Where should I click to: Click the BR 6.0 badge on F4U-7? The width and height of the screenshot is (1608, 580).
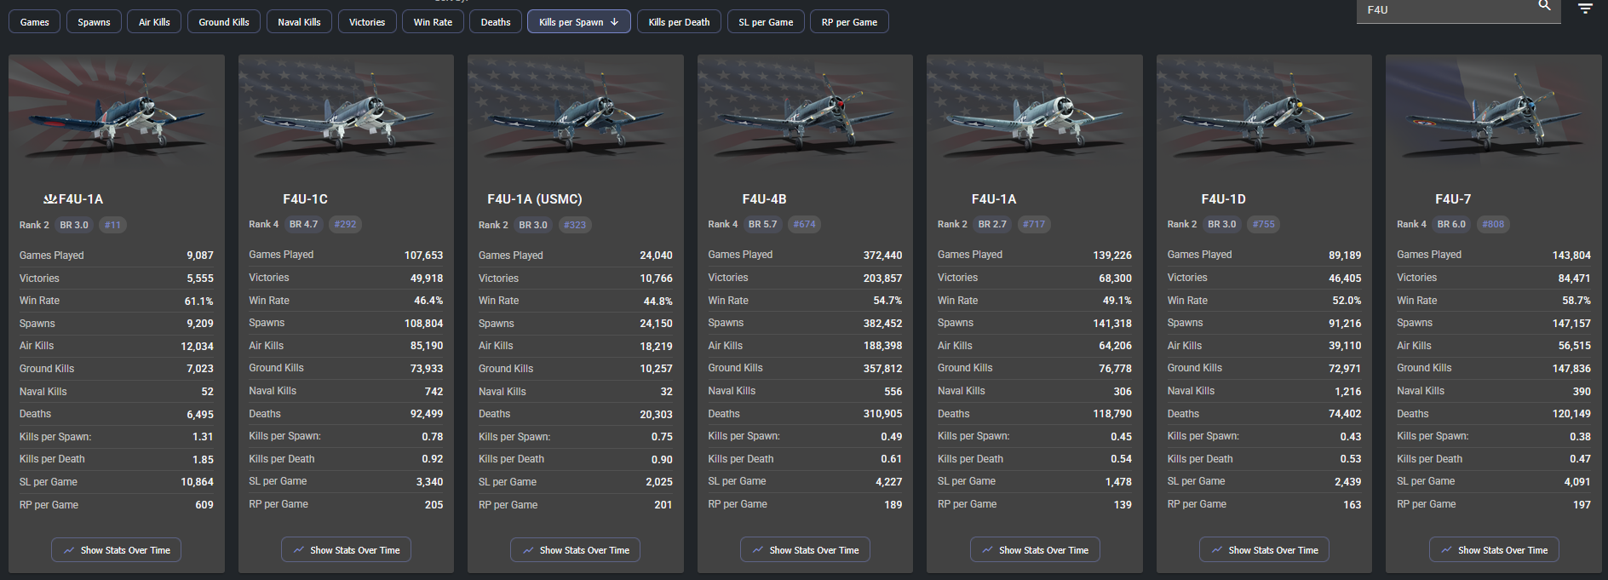coord(1451,224)
